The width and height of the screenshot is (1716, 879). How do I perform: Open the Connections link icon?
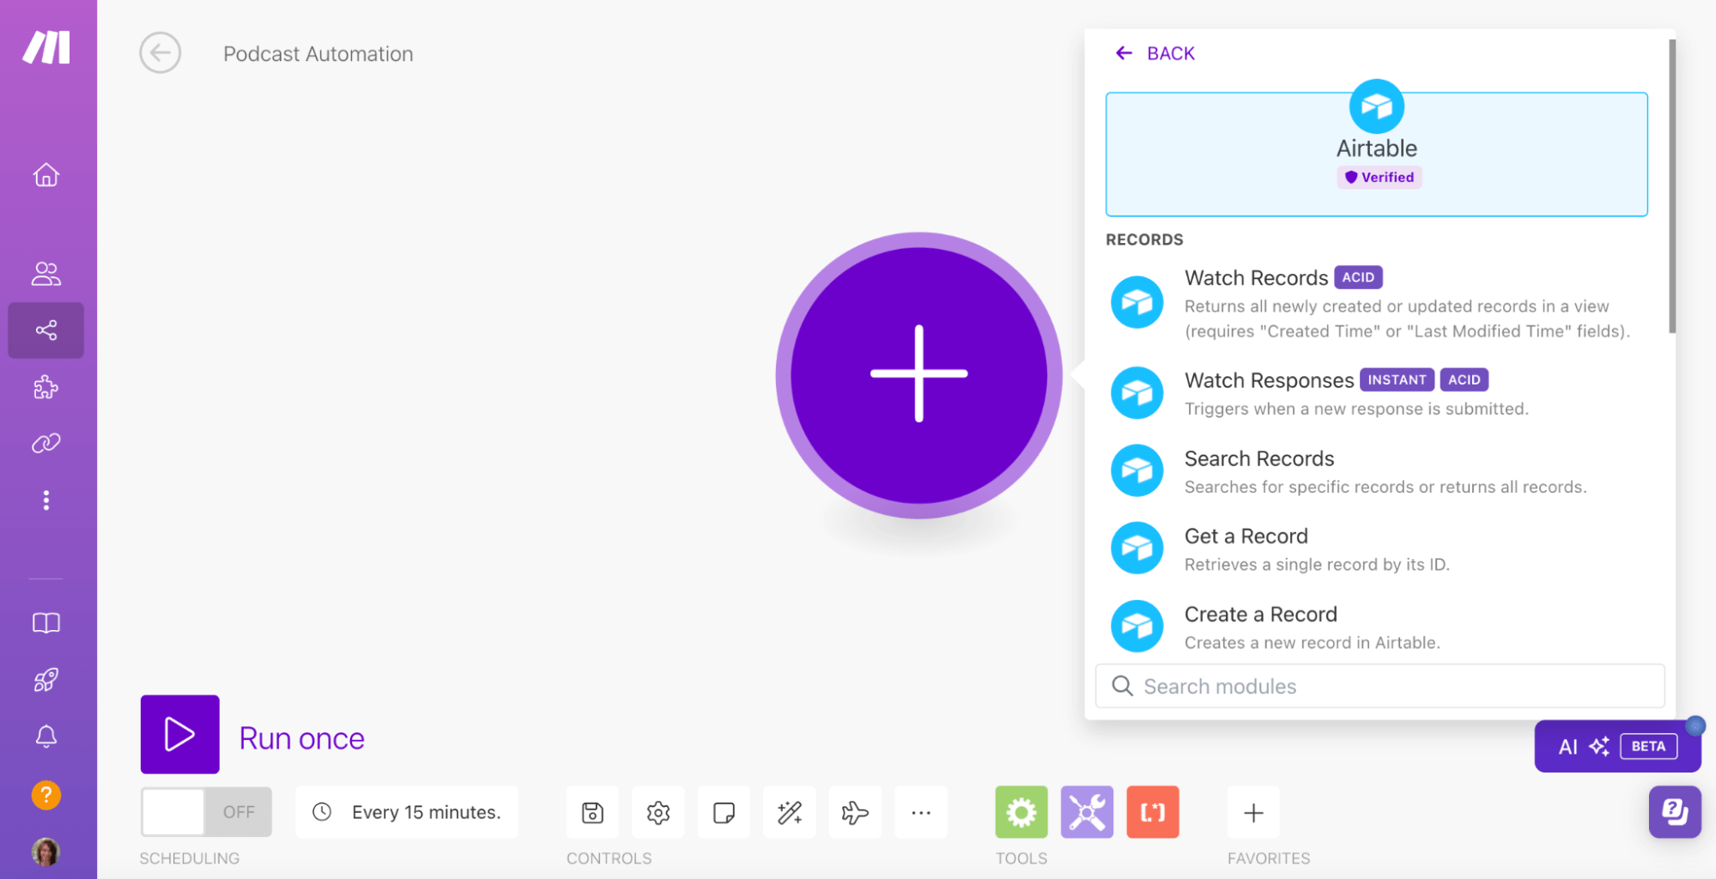coord(46,443)
